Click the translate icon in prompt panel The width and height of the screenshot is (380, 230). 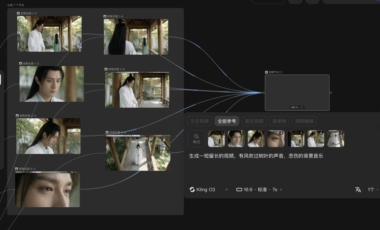click(358, 190)
